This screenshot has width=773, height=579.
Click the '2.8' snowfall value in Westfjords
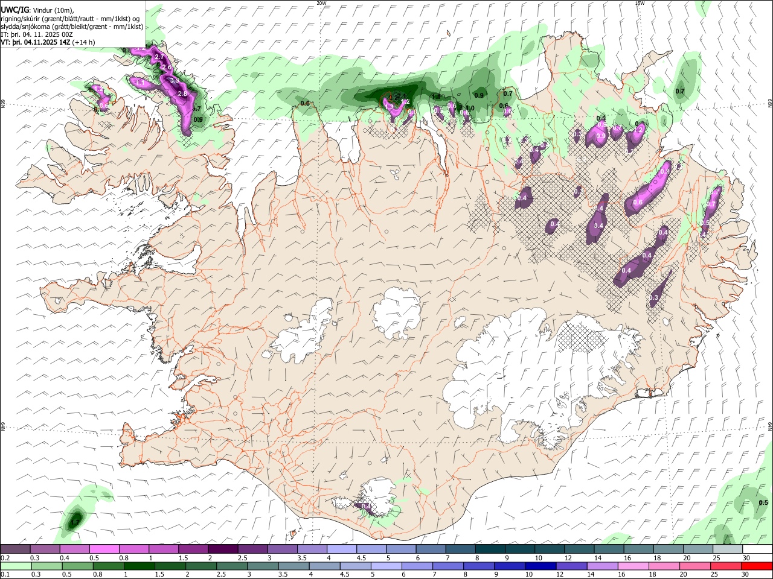pos(182,94)
